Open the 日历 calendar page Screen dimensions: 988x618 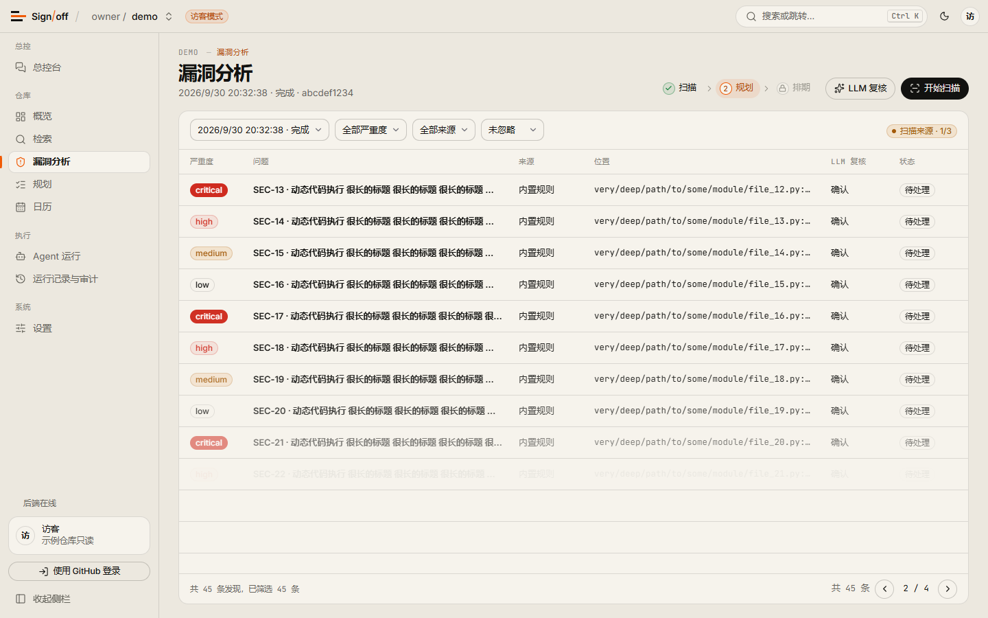(79, 207)
